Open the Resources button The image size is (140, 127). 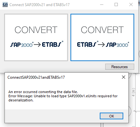[120, 67]
